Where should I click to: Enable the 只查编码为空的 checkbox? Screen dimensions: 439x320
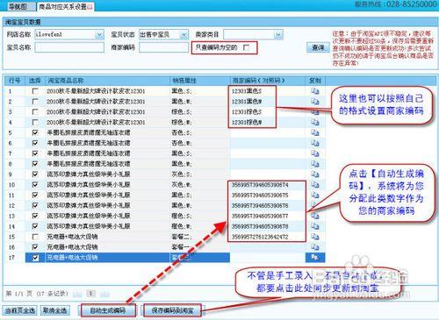247,47
